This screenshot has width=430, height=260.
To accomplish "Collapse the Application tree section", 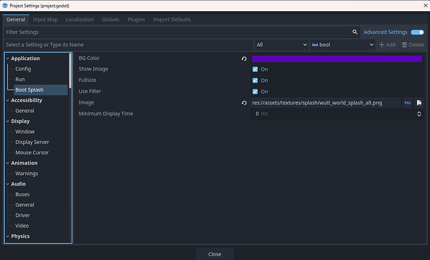I will click(7, 58).
